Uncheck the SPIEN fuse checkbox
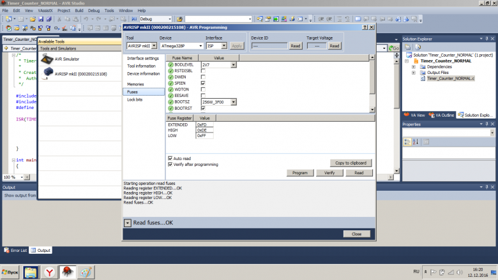 tap(203, 83)
